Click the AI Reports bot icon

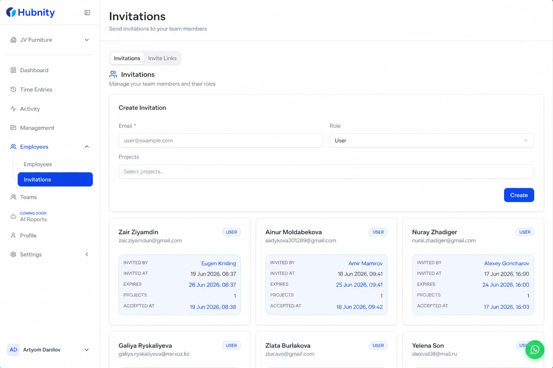pyautogui.click(x=13, y=216)
